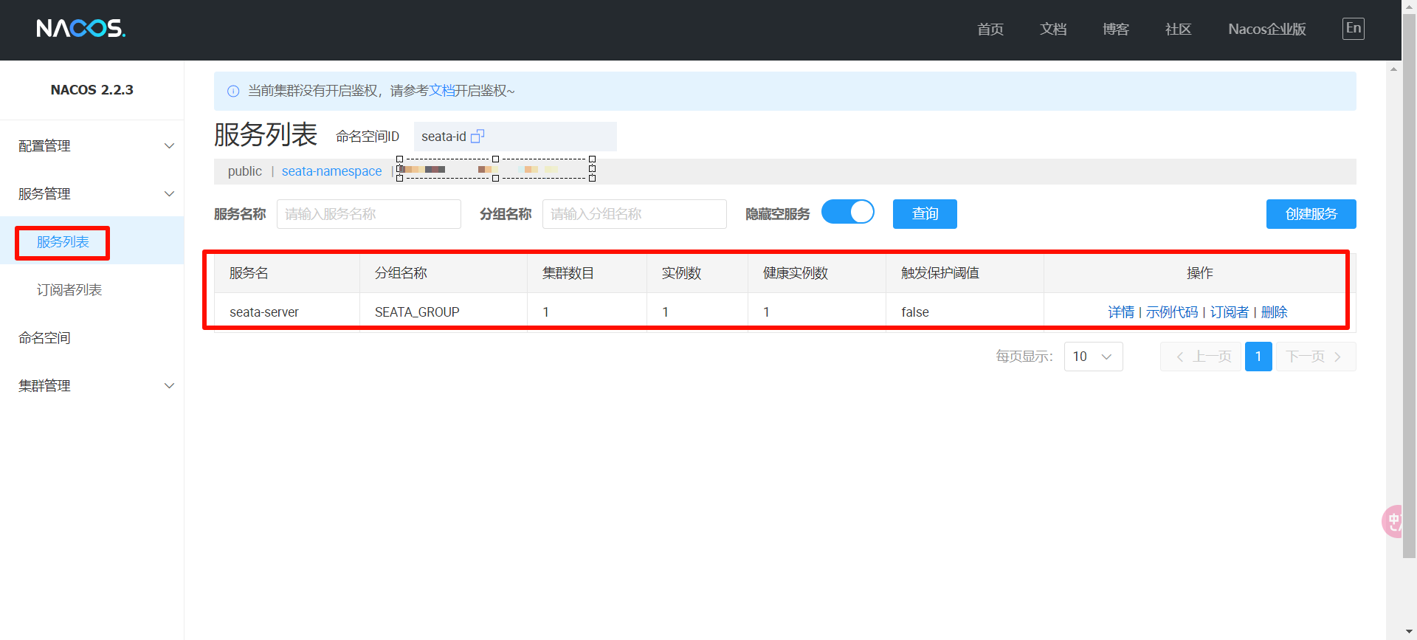Open 示例代码 for seata-server
Screen dimensions: 1417x640
click(1172, 312)
